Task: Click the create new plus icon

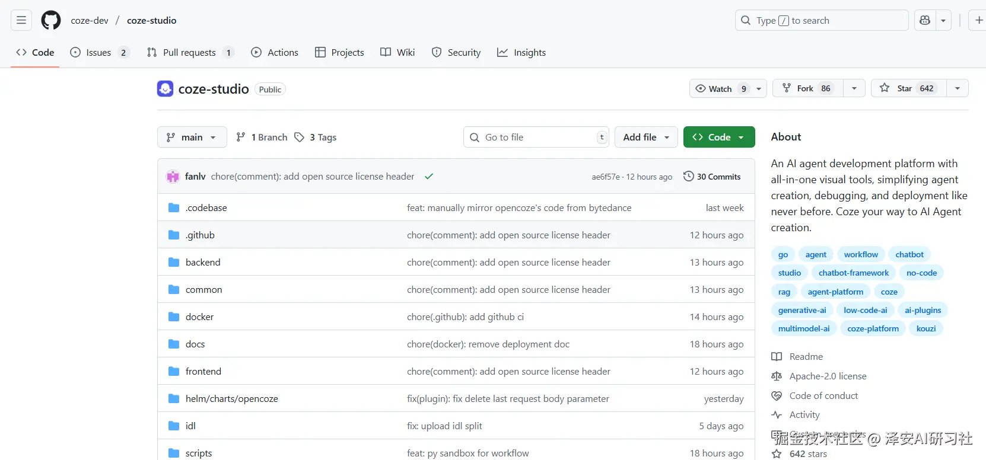Action: point(979,20)
